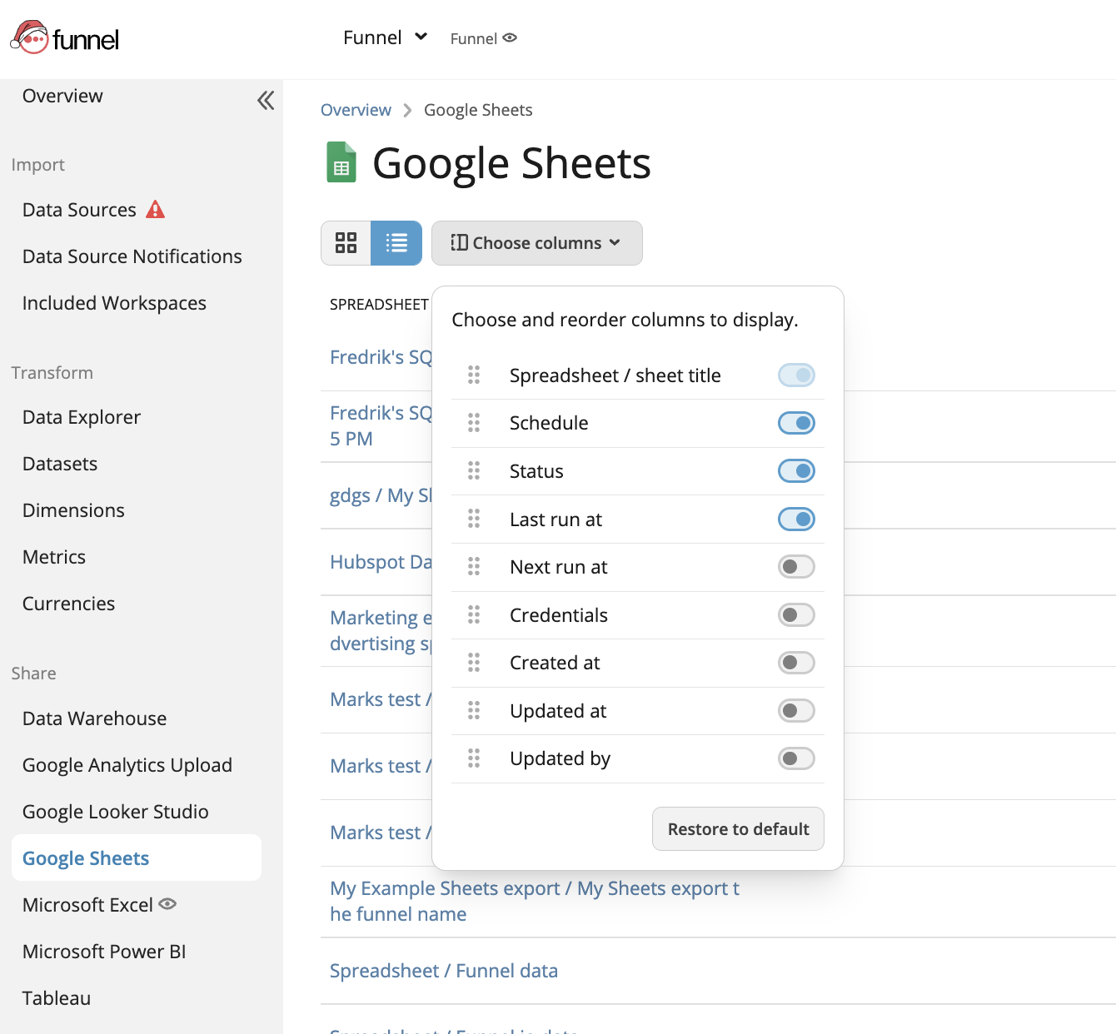
Task: Open the Marketing e… dvertising spreadsheet link
Action: pos(381,630)
